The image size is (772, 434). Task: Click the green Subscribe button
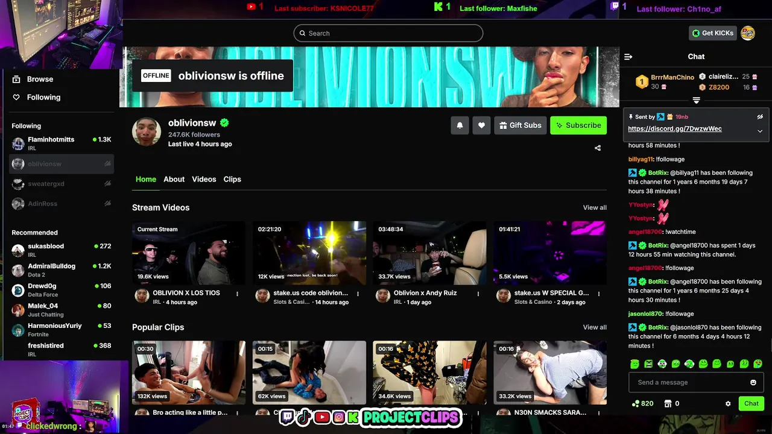click(x=578, y=125)
